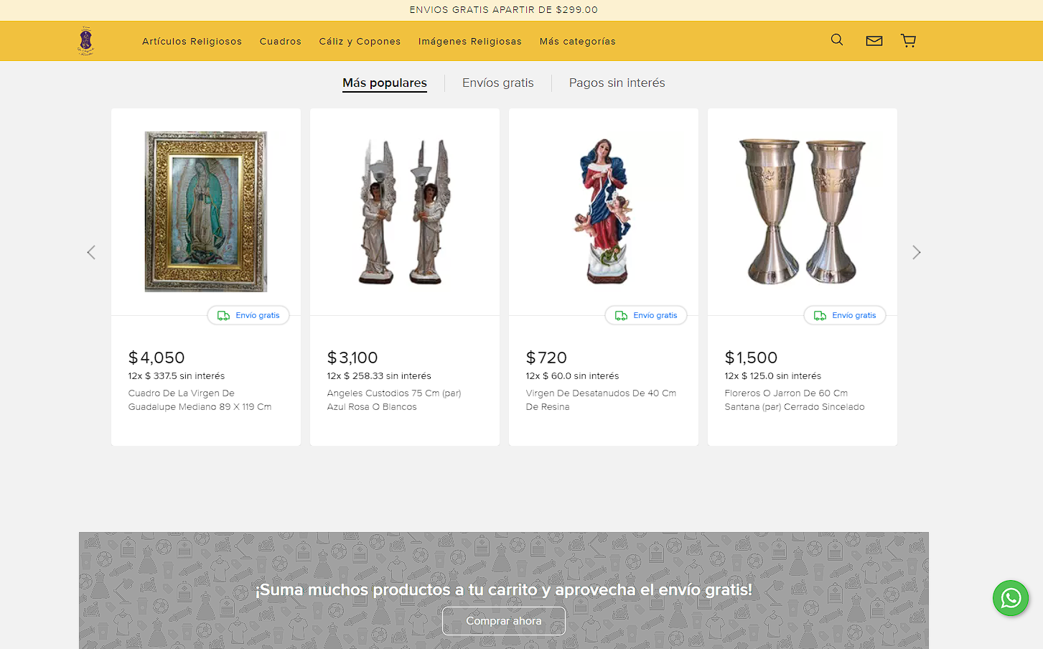Image resolution: width=1043 pixels, height=649 pixels.
Task: Open the shopping cart icon
Action: tap(908, 41)
